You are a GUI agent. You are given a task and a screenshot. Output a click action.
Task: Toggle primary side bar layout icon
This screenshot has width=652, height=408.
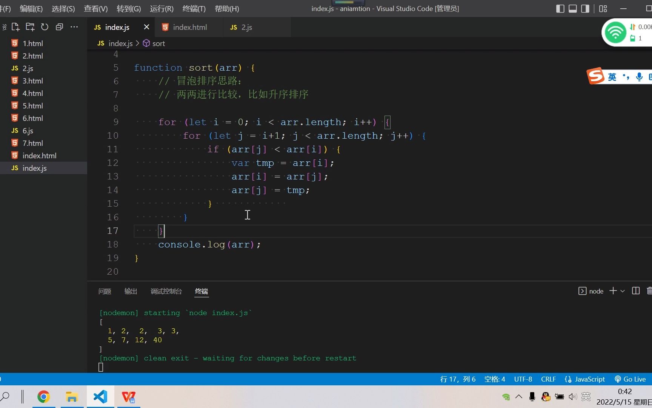(x=560, y=9)
